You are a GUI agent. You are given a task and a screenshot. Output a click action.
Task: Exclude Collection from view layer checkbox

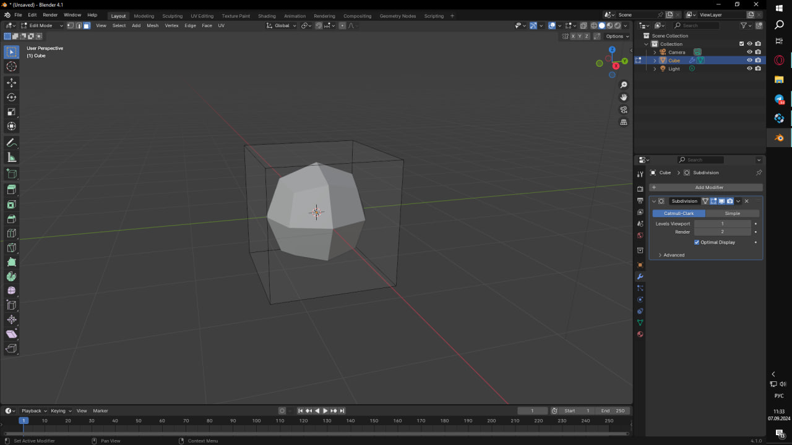point(741,44)
